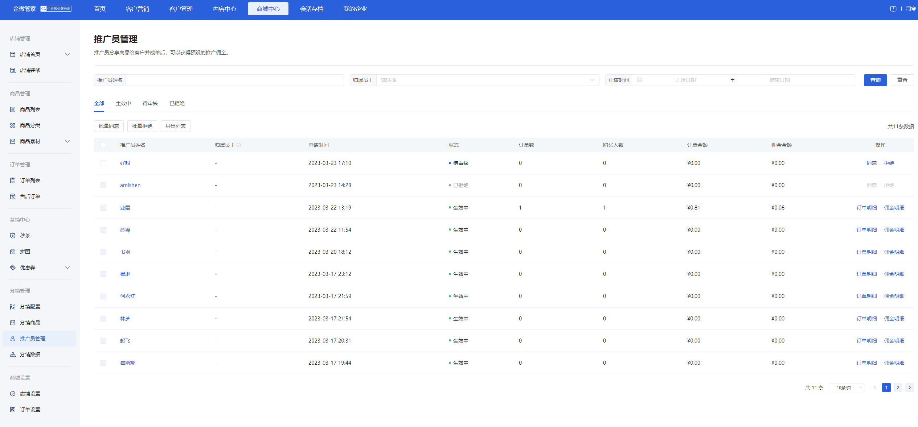Click the 优惠券 tag icon
The image size is (918, 427).
pyautogui.click(x=13, y=268)
